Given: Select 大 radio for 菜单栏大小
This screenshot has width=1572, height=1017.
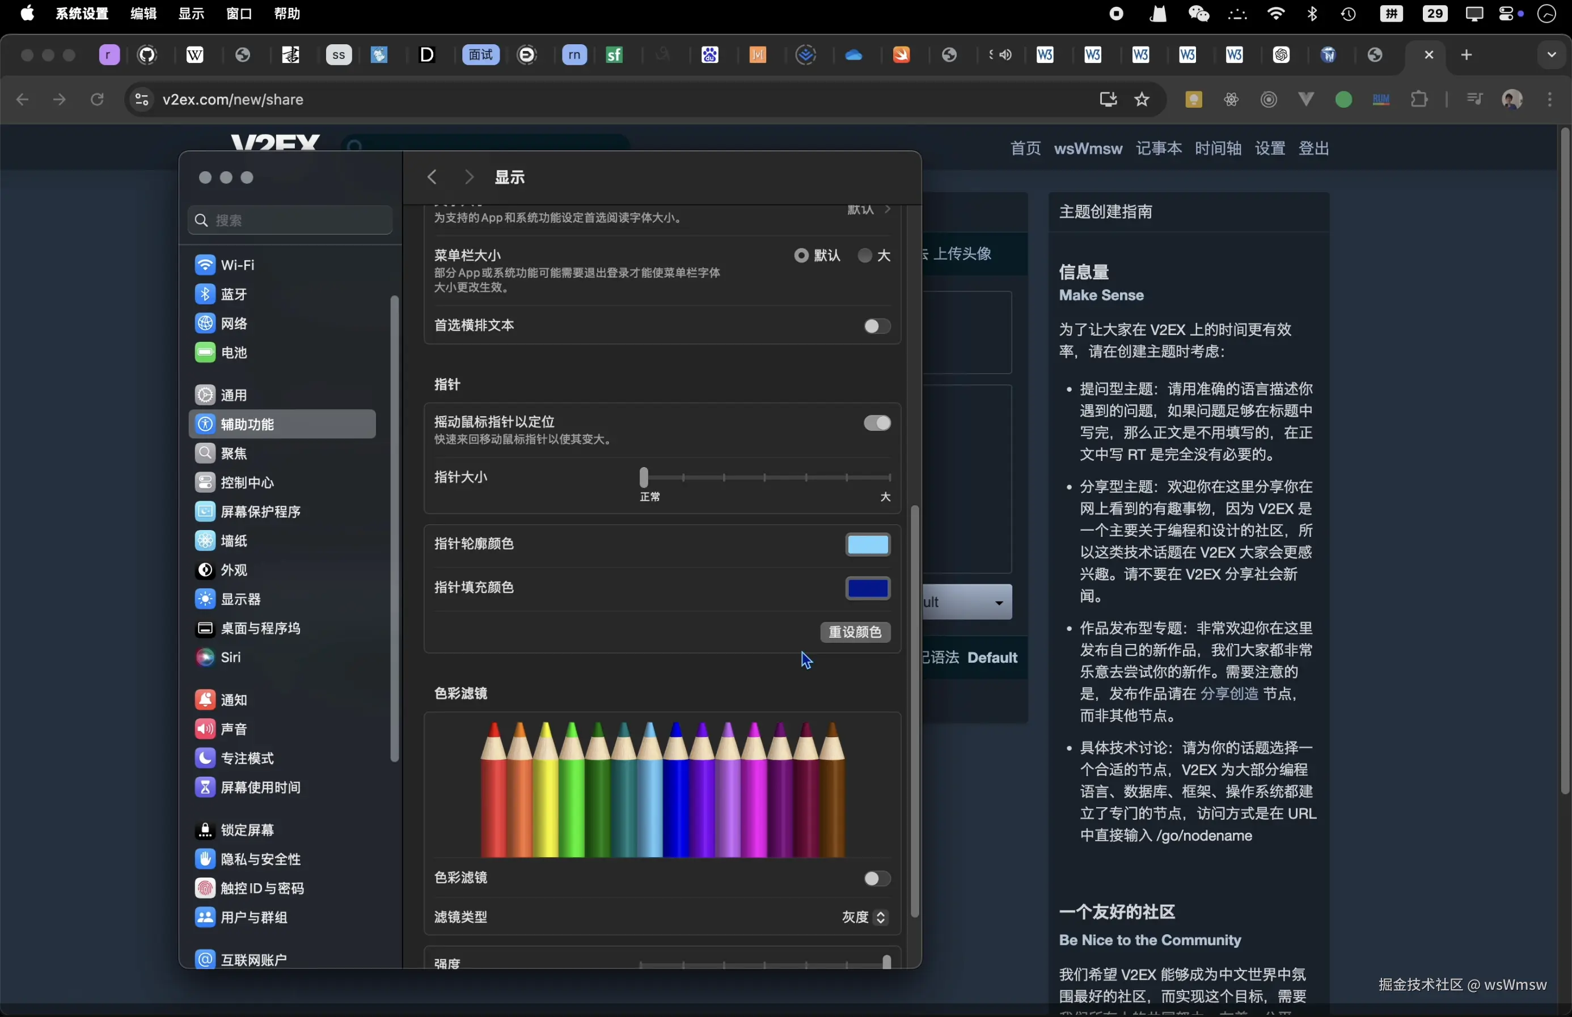Looking at the screenshot, I should (x=865, y=256).
